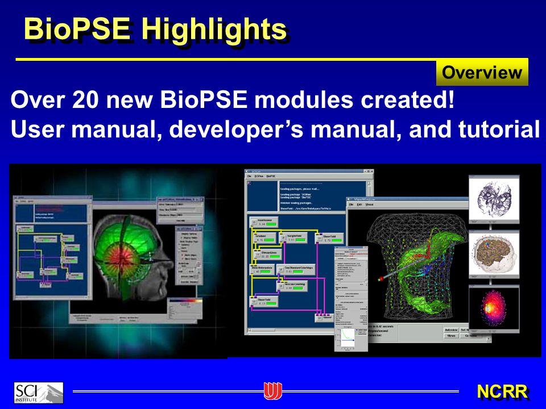Click the yellow Overview label
Image resolution: width=546 pixels, height=409 pixels.
click(x=482, y=72)
